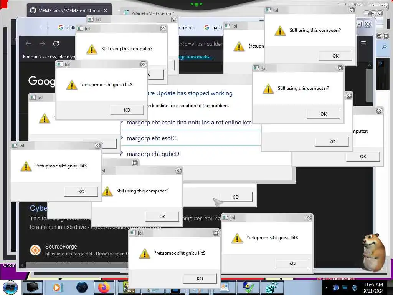Open the 'https://sourceforge.net › Browse Open S' URL
The height and width of the screenshot is (295, 393).
tap(87, 254)
